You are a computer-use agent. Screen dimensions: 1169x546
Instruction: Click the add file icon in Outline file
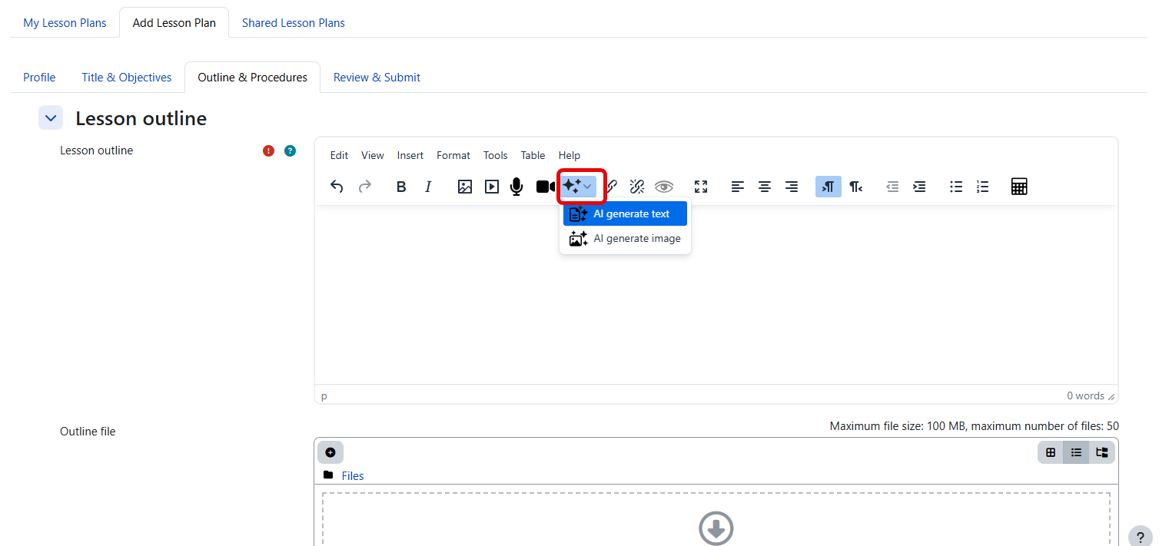click(x=330, y=452)
